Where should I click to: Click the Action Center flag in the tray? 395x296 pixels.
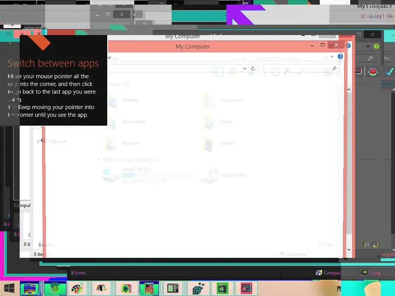339,289
